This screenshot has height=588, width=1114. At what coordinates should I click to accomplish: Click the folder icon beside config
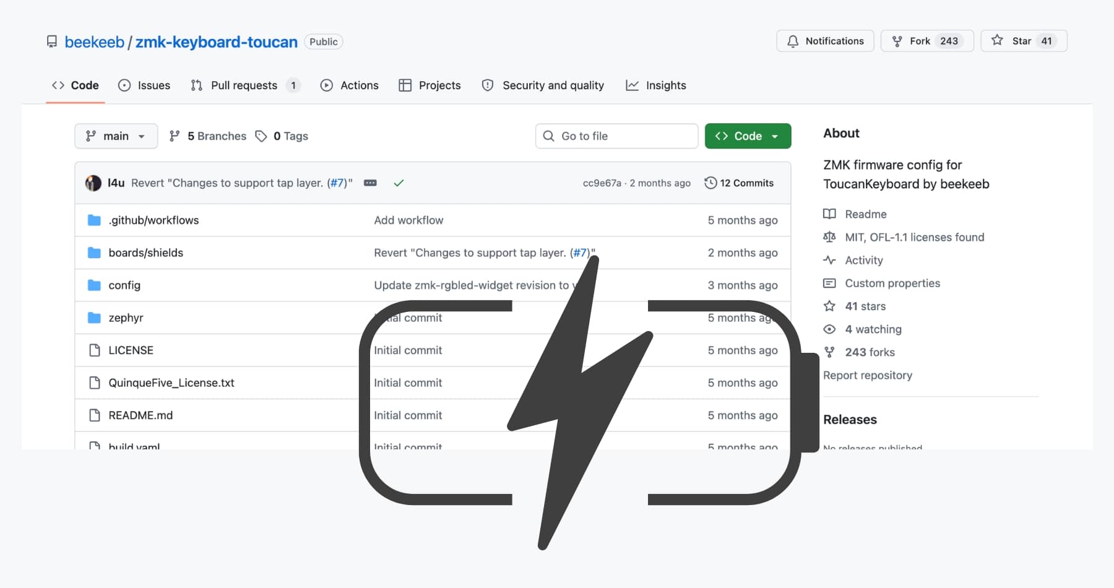pyautogui.click(x=94, y=285)
